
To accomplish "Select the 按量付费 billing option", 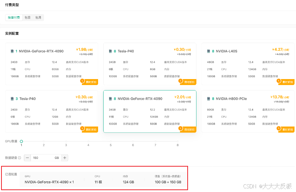I will 14,18.
